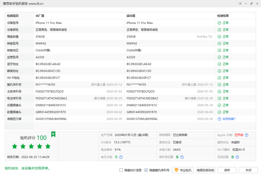Click iOS版本 15.5 (19F77) value

pyautogui.click(x=122, y=142)
